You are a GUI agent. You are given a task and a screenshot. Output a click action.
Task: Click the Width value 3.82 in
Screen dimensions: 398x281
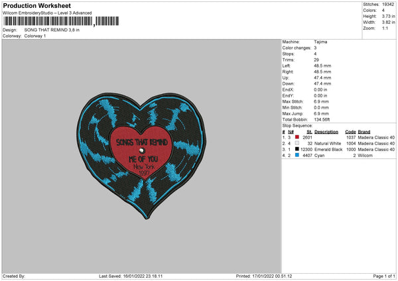[388, 23]
